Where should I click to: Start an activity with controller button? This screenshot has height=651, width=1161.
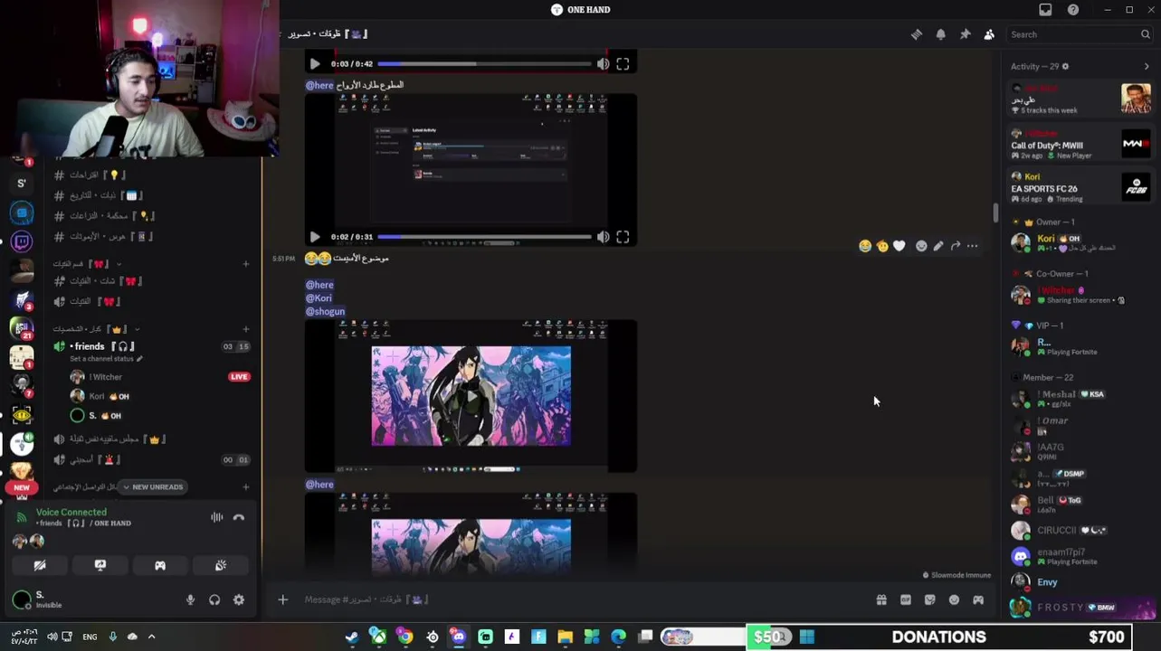tap(160, 566)
